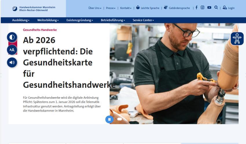Viewport: 246px width, 144px height.
Task: Open the Weiterbildung menu
Action: click(48, 20)
